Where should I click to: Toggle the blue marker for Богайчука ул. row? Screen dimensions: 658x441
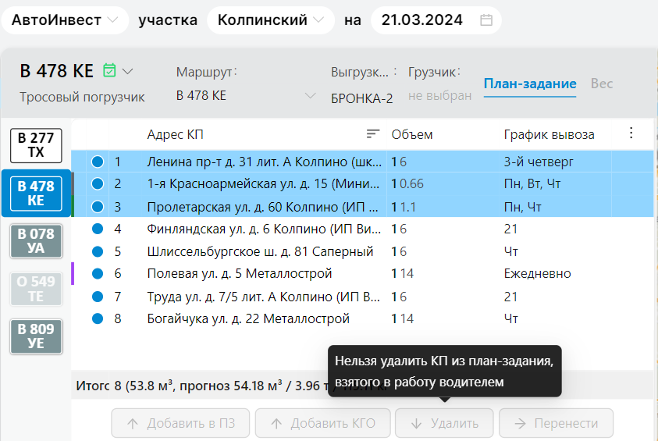point(98,319)
